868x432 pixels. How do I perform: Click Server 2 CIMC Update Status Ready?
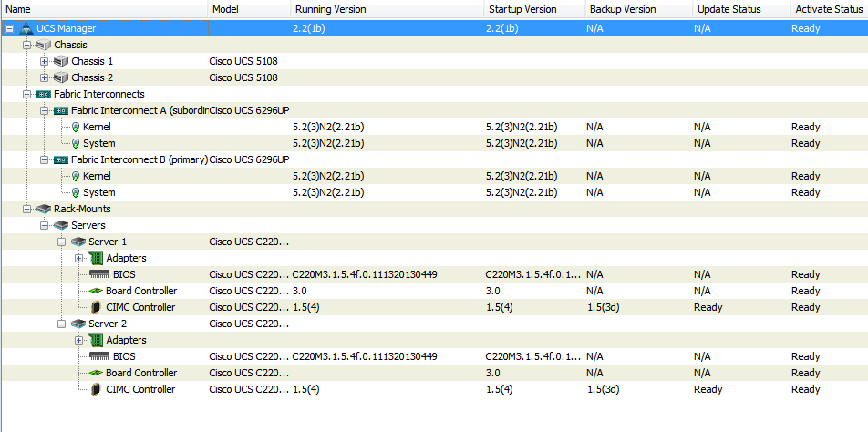tap(708, 389)
